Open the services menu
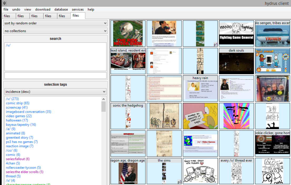Image resolution: width=291 pixels, height=185 pixels. pyautogui.click(x=77, y=9)
